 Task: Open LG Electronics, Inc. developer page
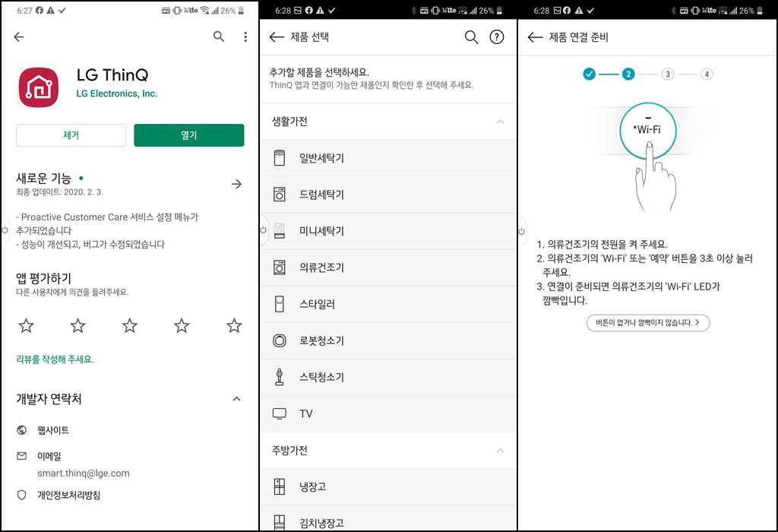pos(116,93)
